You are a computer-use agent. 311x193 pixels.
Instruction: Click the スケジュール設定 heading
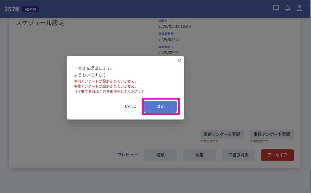(40, 23)
